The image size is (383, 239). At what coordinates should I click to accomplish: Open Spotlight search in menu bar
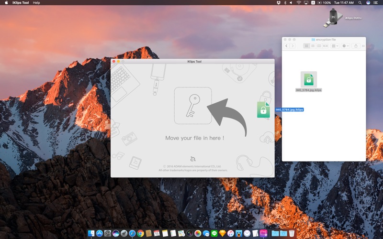point(360,3)
